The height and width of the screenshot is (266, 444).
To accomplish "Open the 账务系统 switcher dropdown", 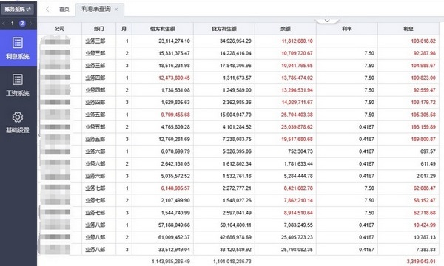I will coord(18,10).
